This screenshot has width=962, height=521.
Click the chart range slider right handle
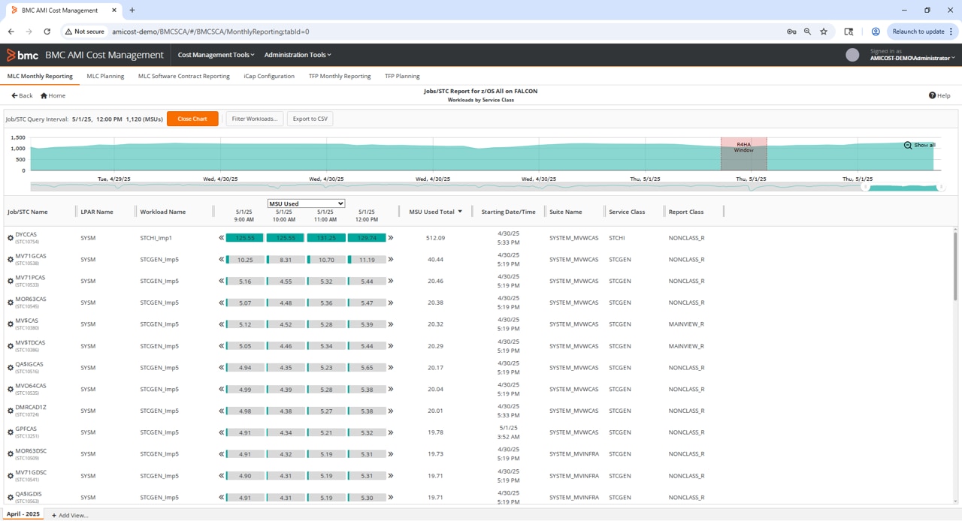[x=940, y=187]
